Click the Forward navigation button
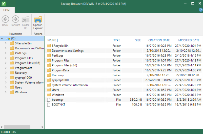Image resolution: width=203 pixels, height=134 pixels. [15, 21]
